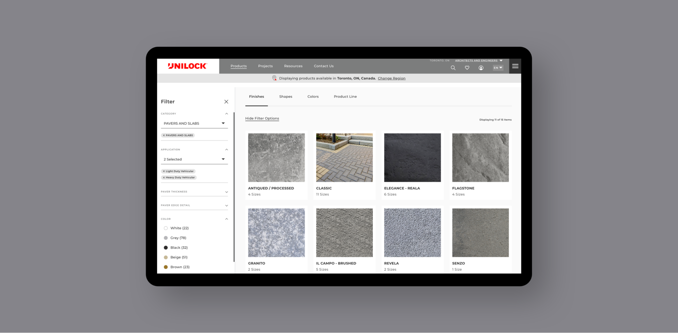
Task: Remove the Heavy Duty Vehicular tag
Action: [x=164, y=178]
